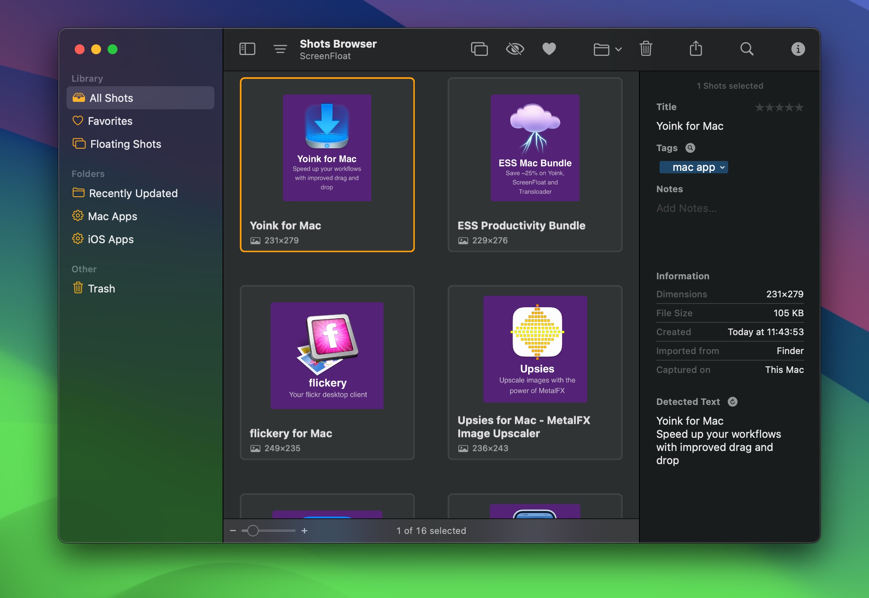
Task: Open the move to folder dropdown
Action: [607, 50]
